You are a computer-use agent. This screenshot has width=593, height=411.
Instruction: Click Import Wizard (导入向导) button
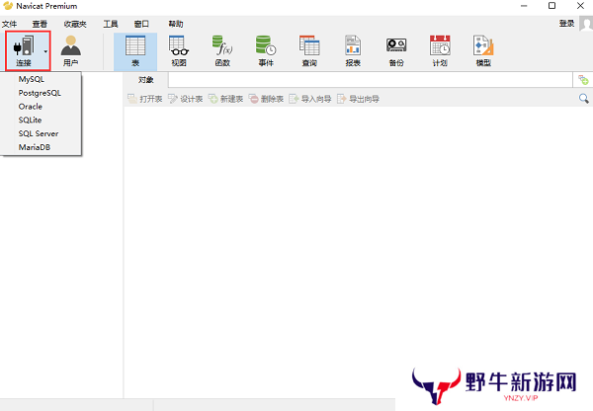tap(310, 99)
